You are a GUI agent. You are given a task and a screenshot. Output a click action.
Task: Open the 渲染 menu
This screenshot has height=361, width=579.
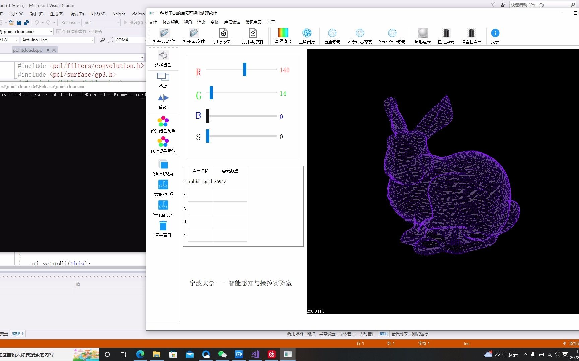[201, 22]
